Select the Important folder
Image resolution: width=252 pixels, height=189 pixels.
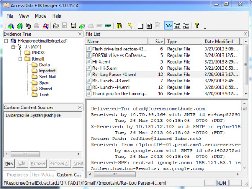pyautogui.click(x=47, y=71)
